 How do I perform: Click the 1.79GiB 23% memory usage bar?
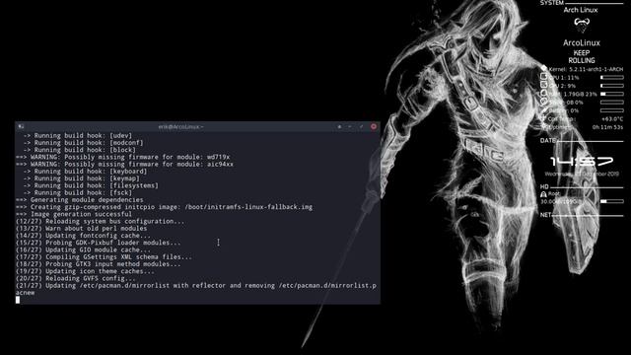coord(612,94)
